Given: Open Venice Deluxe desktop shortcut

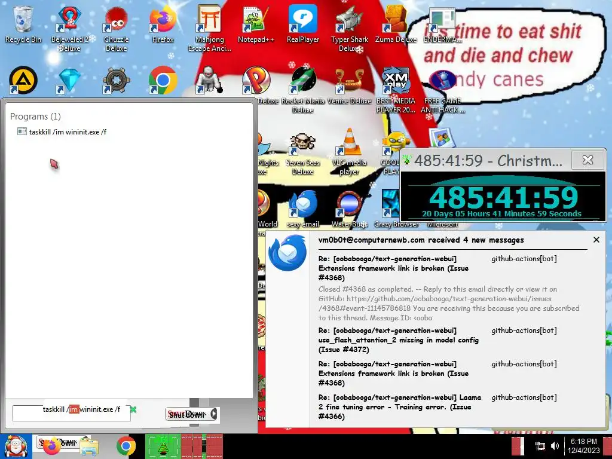Looking at the screenshot, I should (349, 85).
